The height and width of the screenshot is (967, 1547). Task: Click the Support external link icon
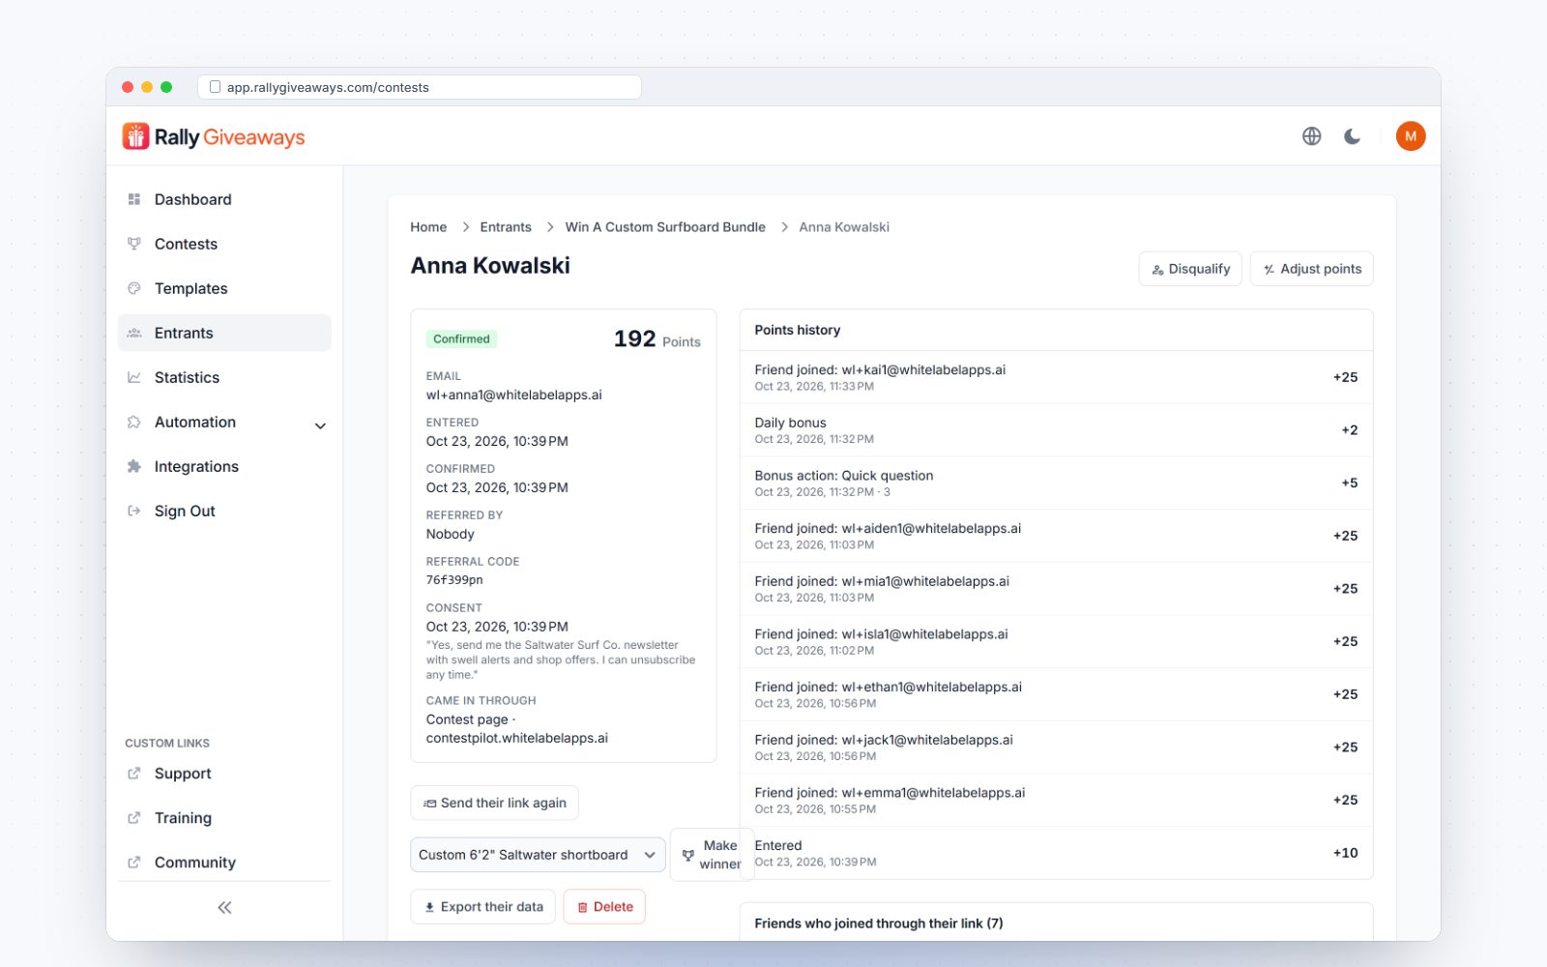click(x=134, y=774)
